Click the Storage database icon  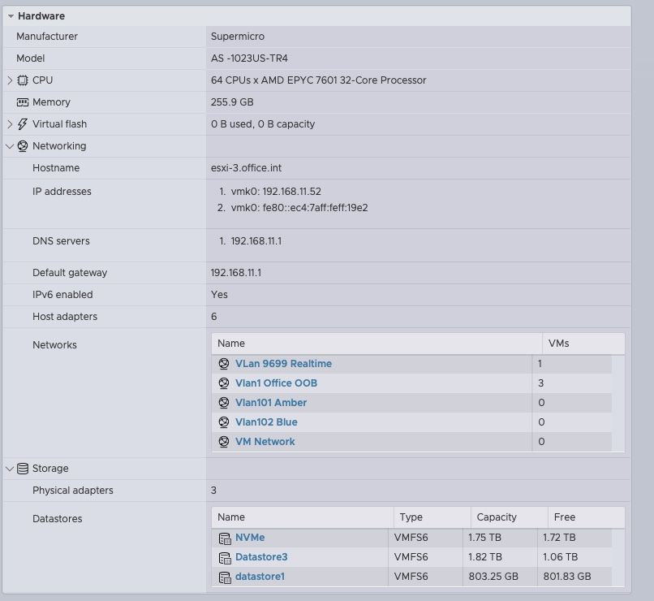coord(23,469)
